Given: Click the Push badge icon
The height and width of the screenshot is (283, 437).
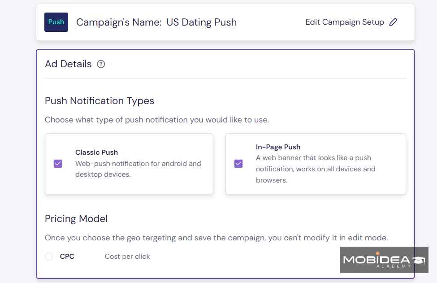Looking at the screenshot, I should tap(56, 22).
